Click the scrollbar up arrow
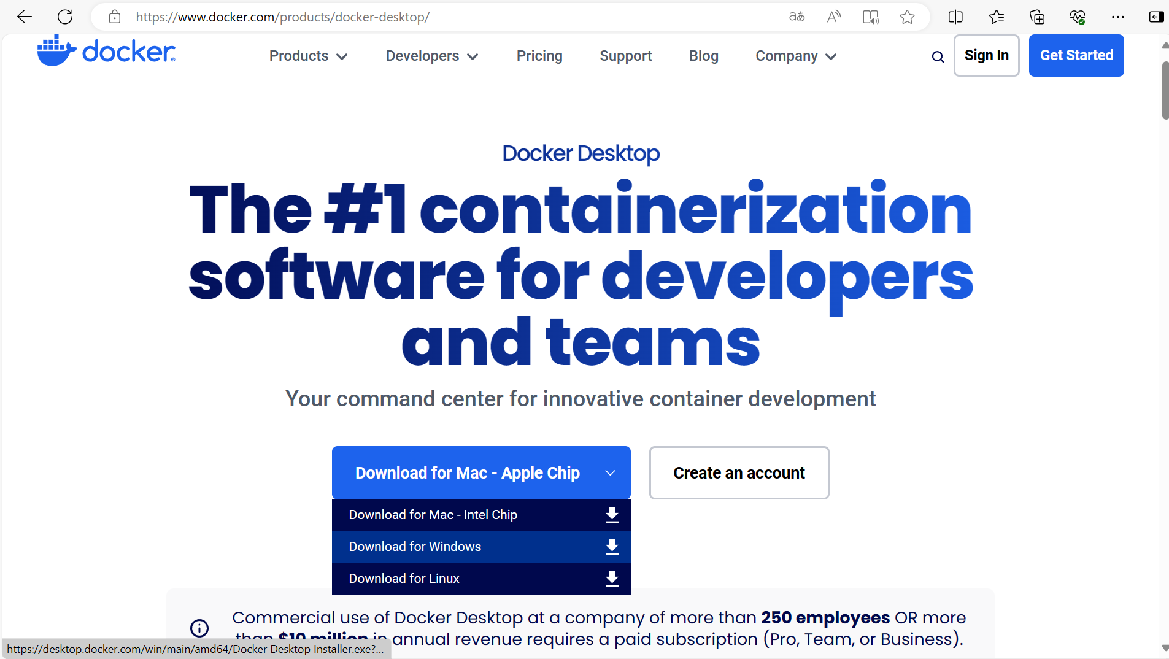 (x=1165, y=45)
